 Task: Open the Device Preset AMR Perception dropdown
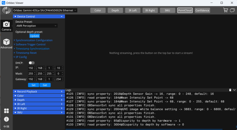(36, 26)
